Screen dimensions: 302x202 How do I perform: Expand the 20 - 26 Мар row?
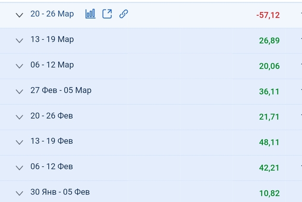[x=19, y=15]
